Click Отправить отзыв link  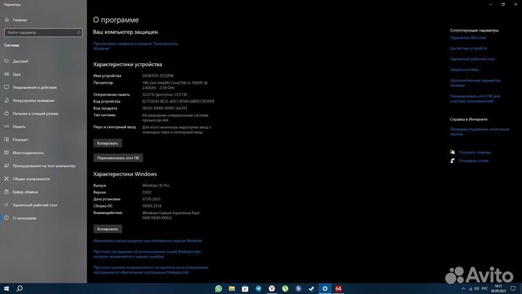click(x=473, y=160)
